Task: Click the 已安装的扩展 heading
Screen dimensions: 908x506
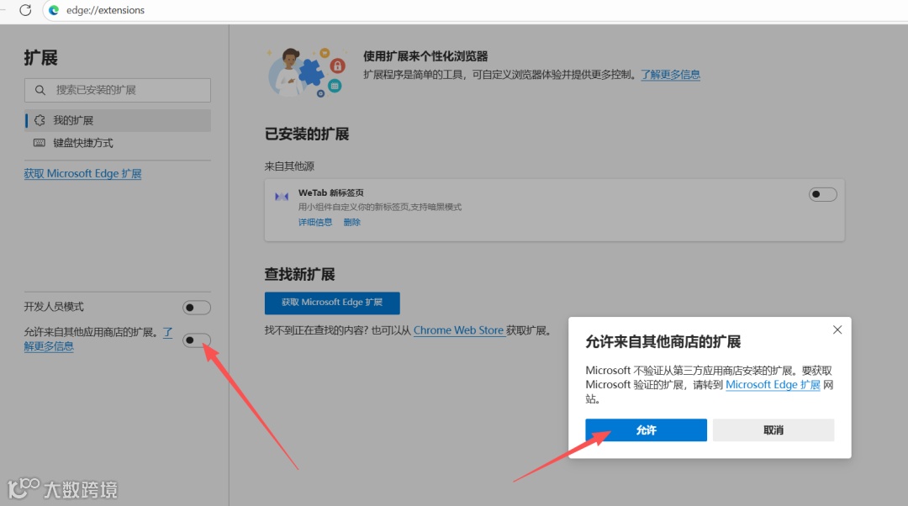Action: tap(307, 134)
